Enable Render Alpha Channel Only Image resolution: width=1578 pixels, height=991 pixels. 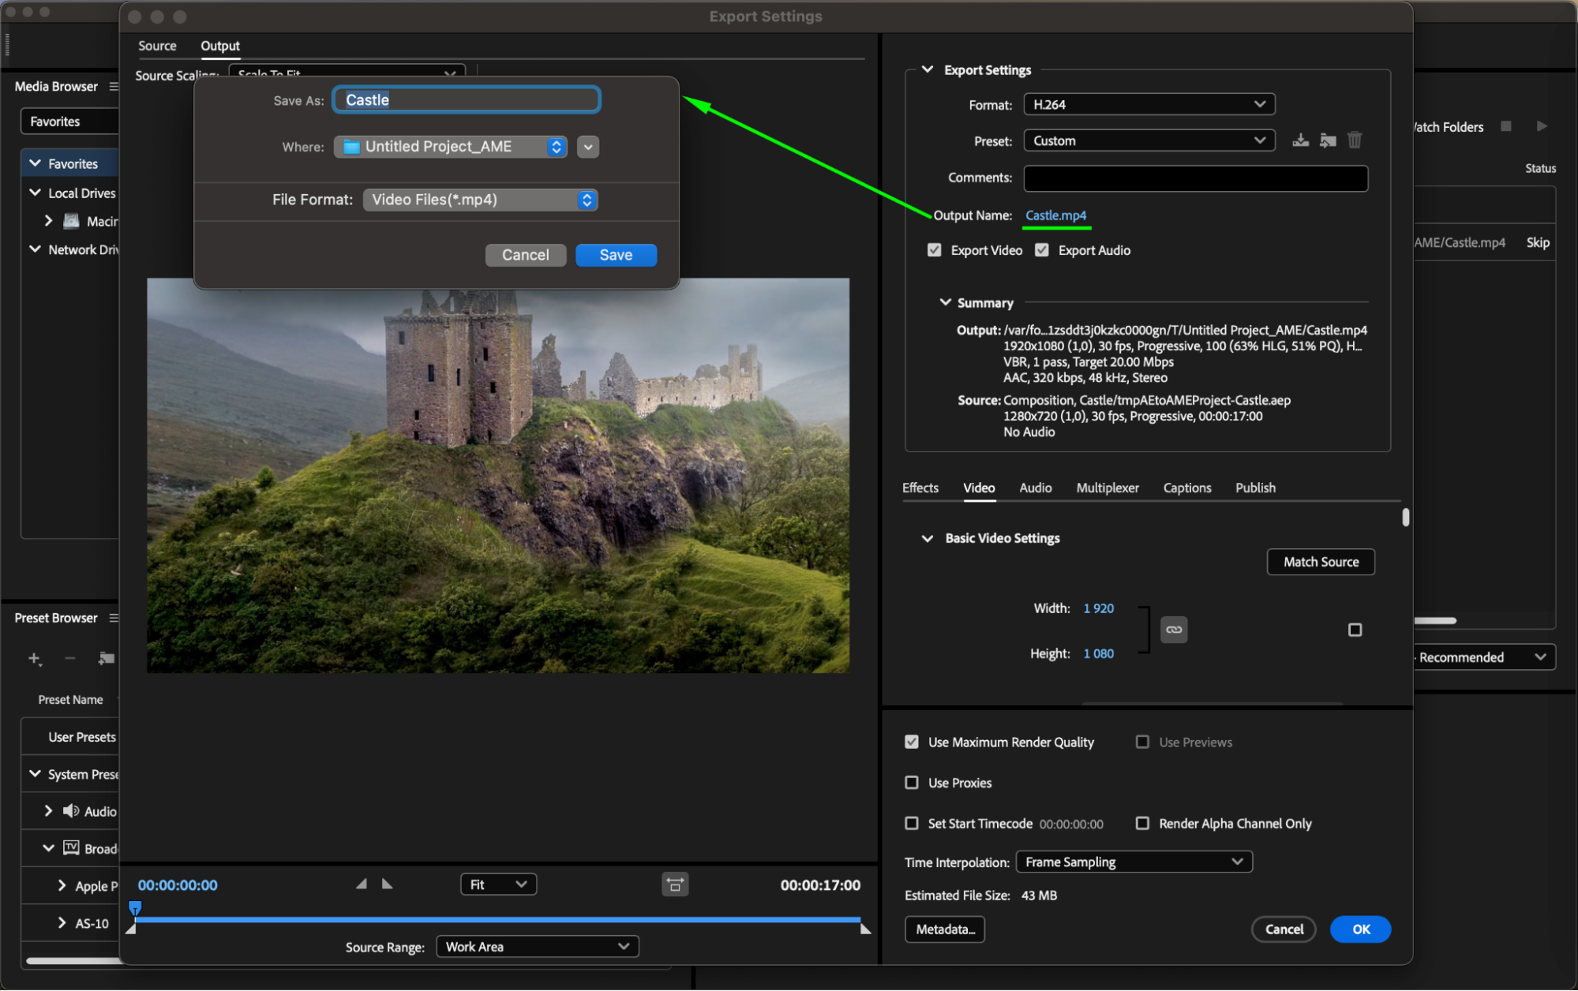1142,823
